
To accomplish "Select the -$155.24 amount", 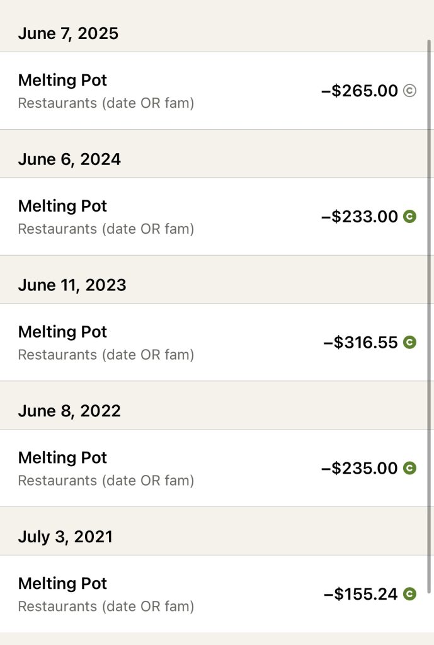I will (360, 594).
